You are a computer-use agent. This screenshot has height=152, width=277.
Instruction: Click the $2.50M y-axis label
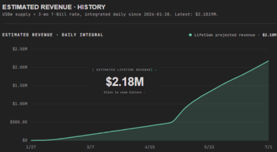pyautogui.click(x=20, y=49)
